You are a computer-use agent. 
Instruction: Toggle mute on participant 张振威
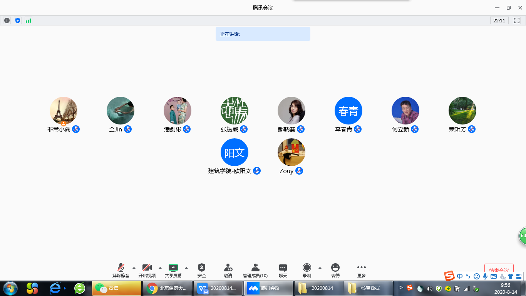point(244,129)
